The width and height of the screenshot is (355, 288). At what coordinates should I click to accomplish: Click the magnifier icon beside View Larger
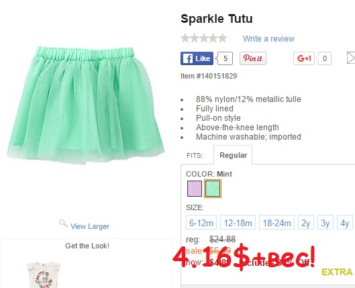point(63,224)
